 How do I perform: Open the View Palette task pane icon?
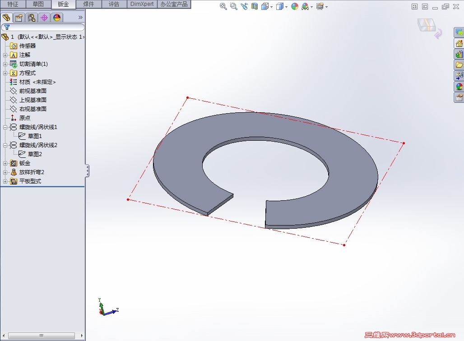[x=459, y=75]
